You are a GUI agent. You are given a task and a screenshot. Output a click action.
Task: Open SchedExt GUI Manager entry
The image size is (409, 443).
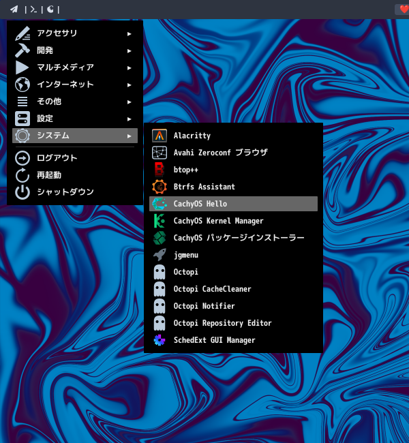point(233,340)
